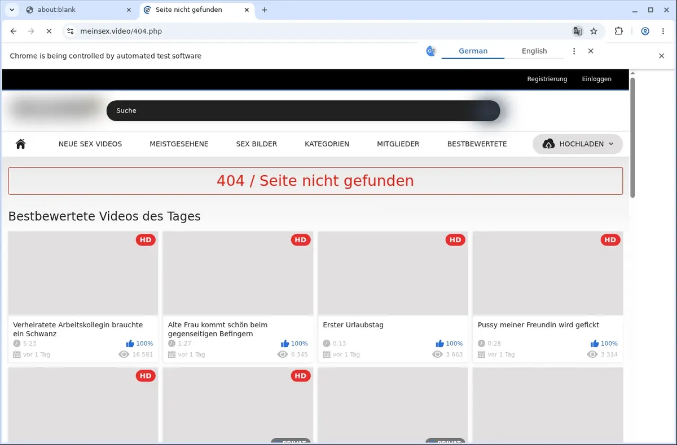Click HD badge on the 5:23 video card
Image resolution: width=677 pixels, height=445 pixels.
click(146, 240)
